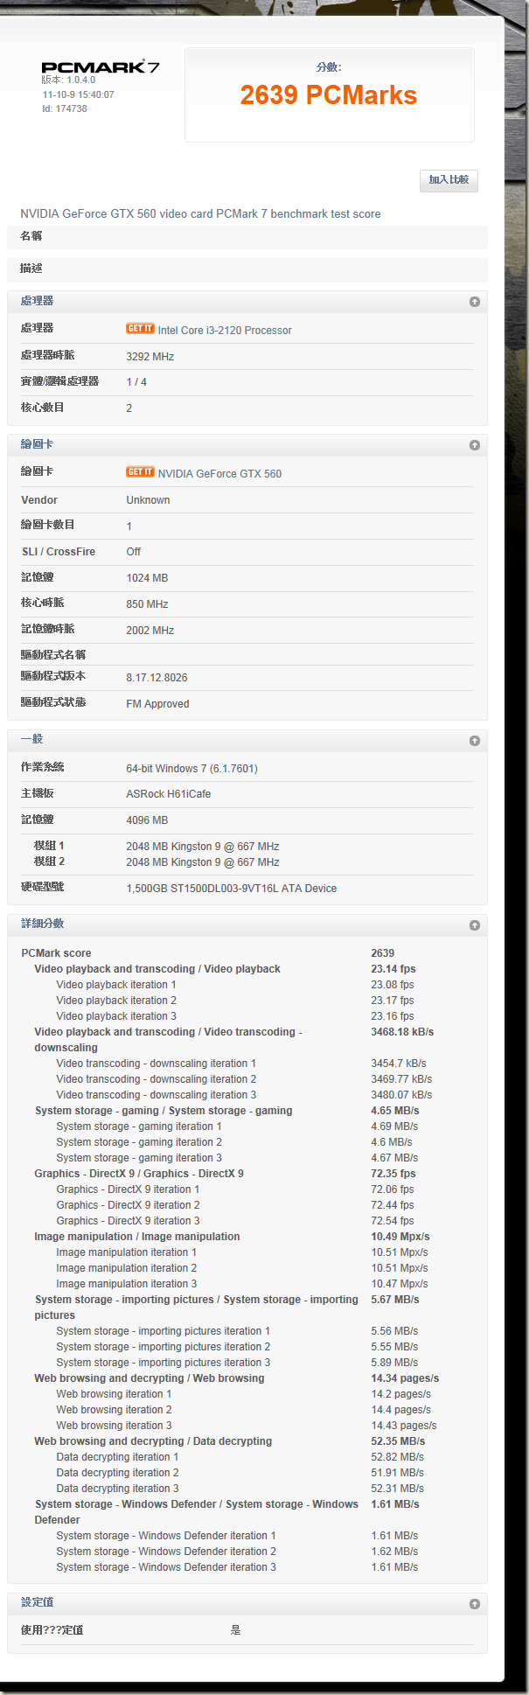The image size is (529, 1695).
Task: Click the 繪圖卡 section header
Action: 247,444
